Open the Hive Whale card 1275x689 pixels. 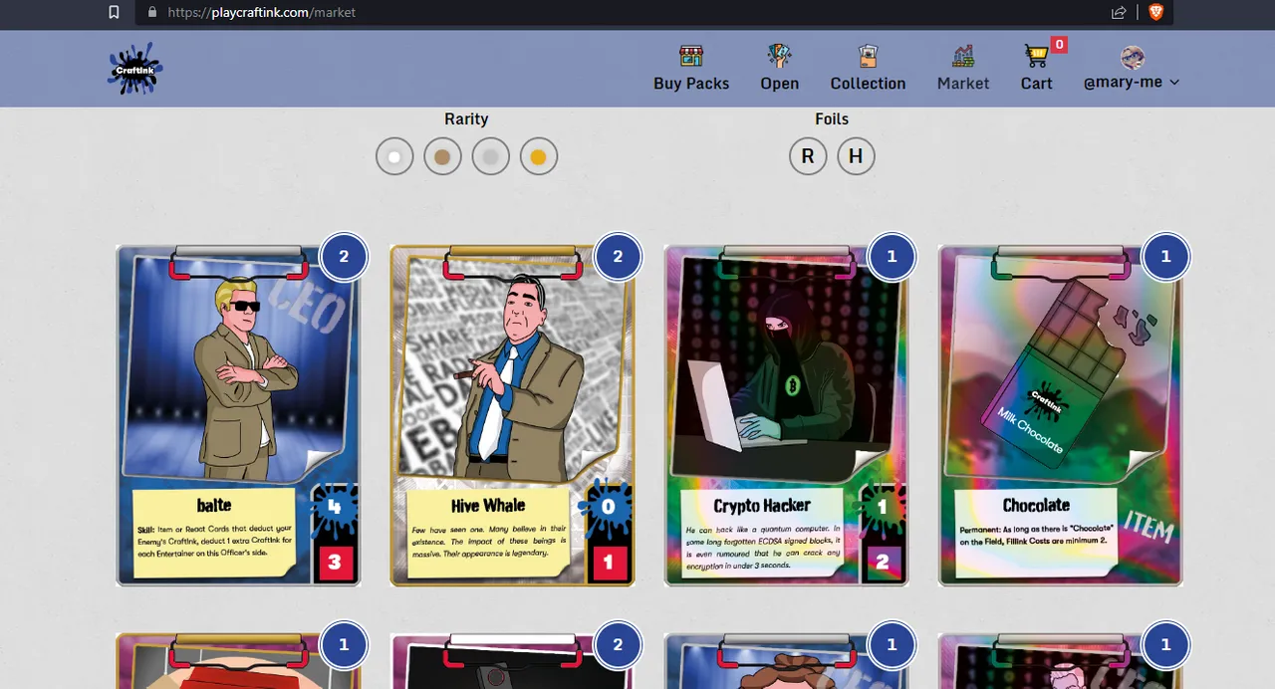(x=512, y=415)
